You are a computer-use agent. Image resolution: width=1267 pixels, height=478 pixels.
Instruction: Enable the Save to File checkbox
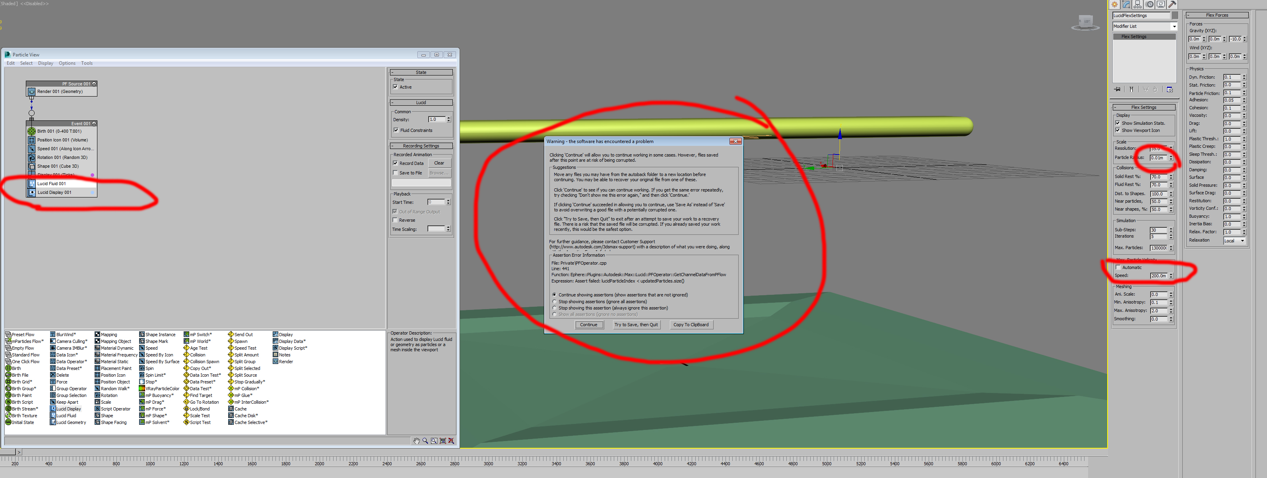(395, 172)
